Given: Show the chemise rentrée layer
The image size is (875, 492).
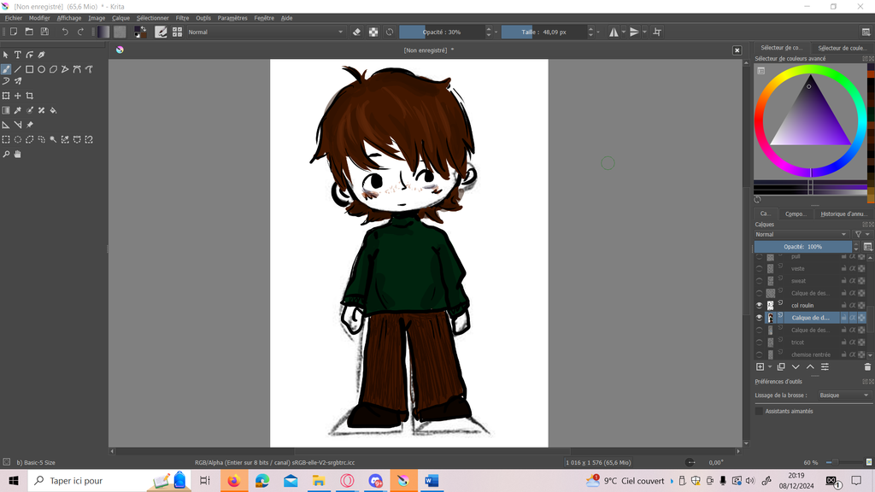Looking at the screenshot, I should tap(759, 354).
